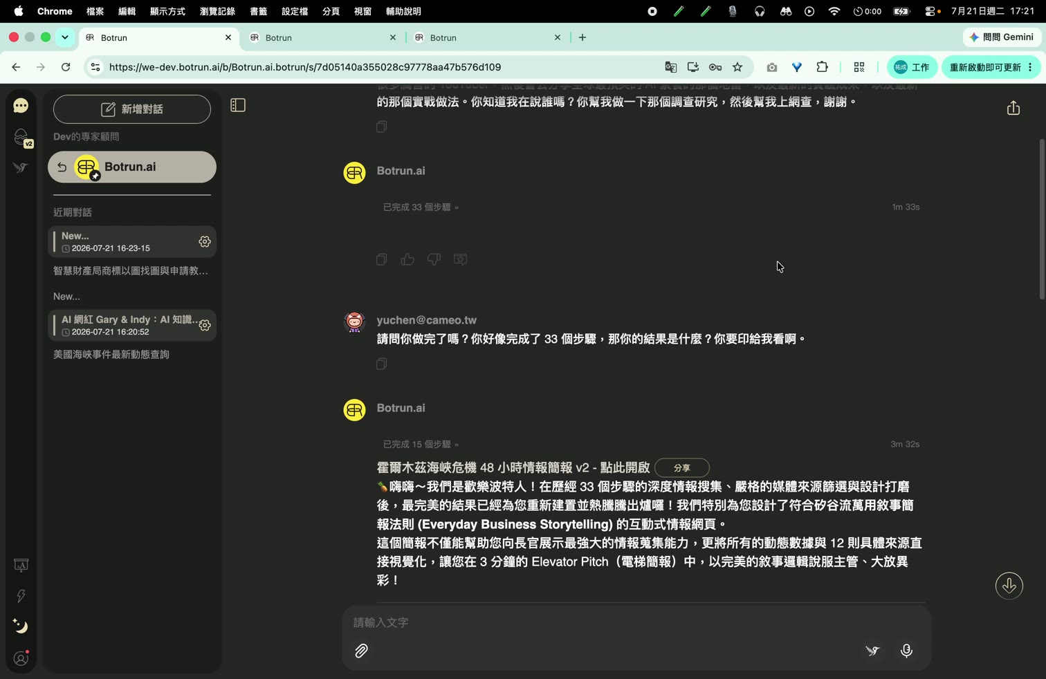Click the 新增對話 new chat button
Screen dimensions: 1046x679
(x=132, y=109)
